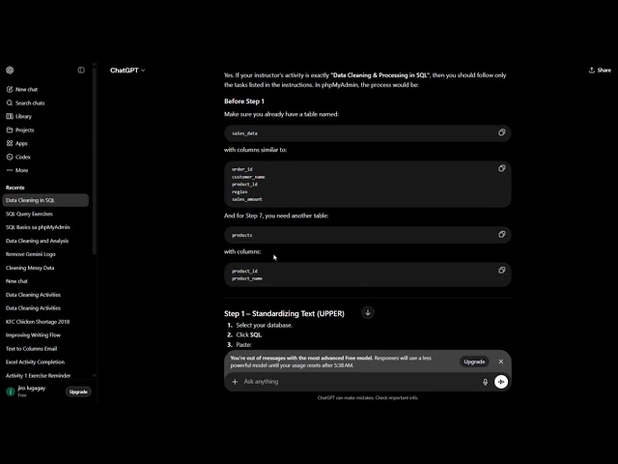This screenshot has height=464, width=618.
Task: Click the plus attach icon in composer
Action: coord(235,382)
